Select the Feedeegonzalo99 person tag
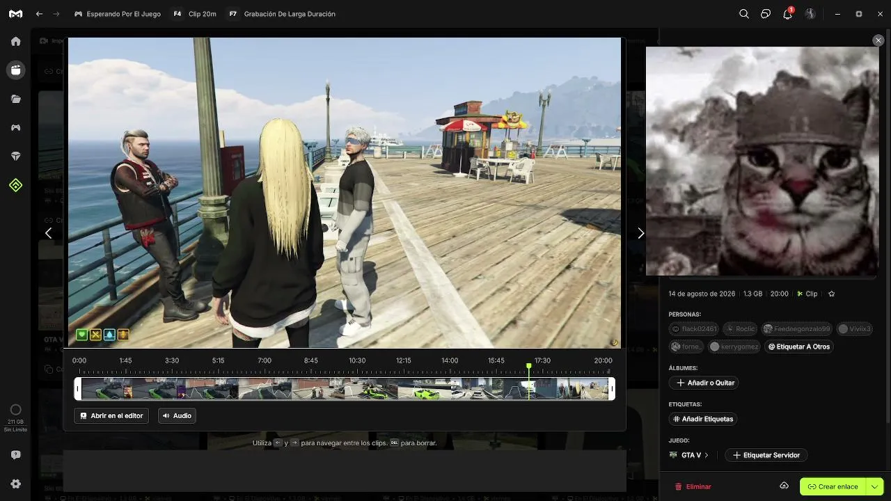 [x=797, y=329]
